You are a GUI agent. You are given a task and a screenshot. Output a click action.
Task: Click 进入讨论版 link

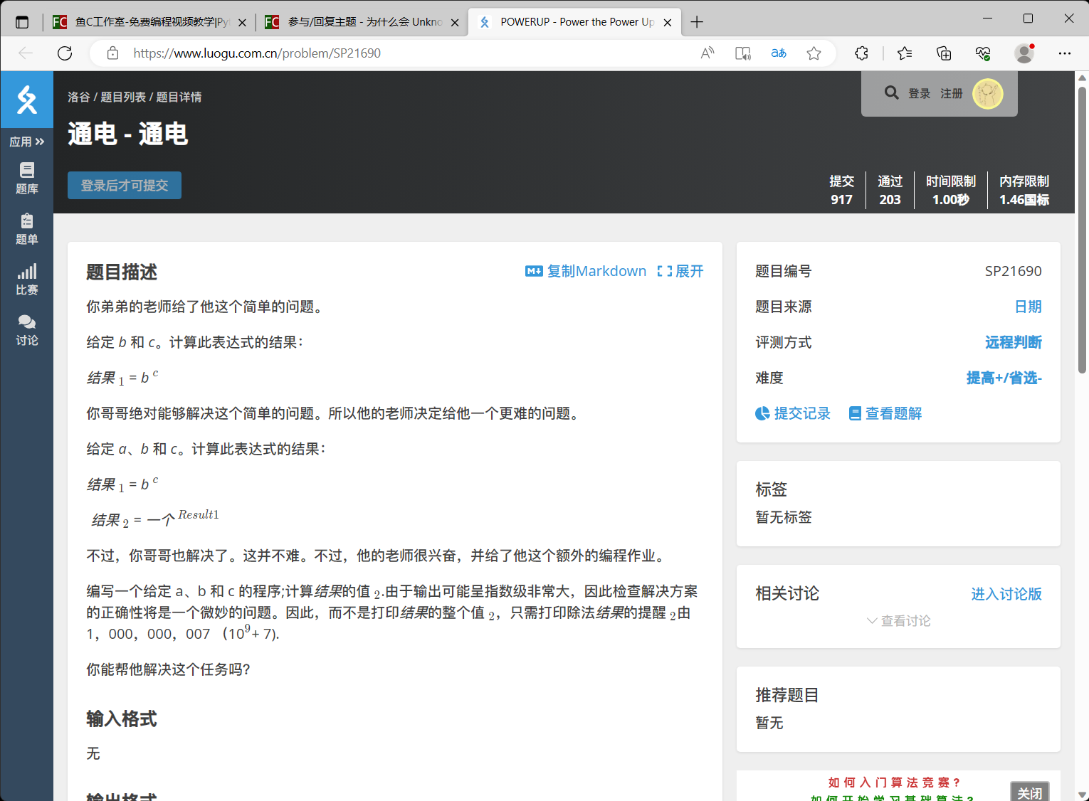1006,594
